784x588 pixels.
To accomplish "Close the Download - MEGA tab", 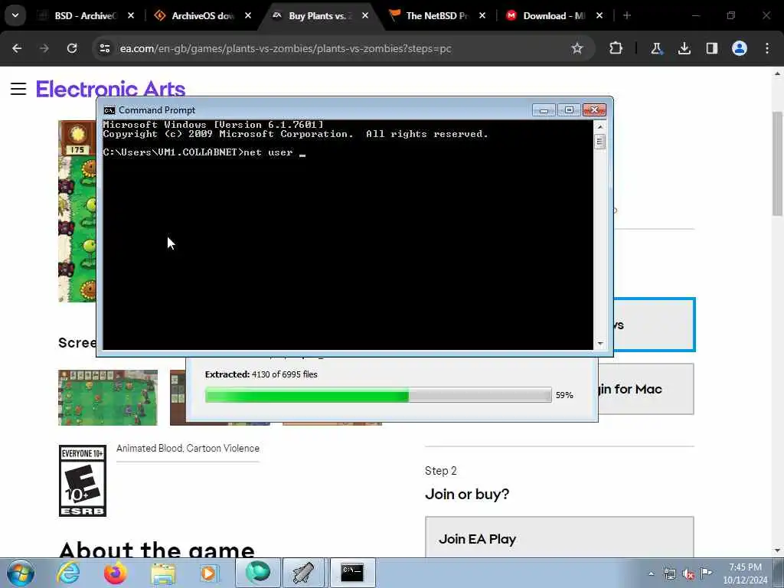I will point(599,15).
